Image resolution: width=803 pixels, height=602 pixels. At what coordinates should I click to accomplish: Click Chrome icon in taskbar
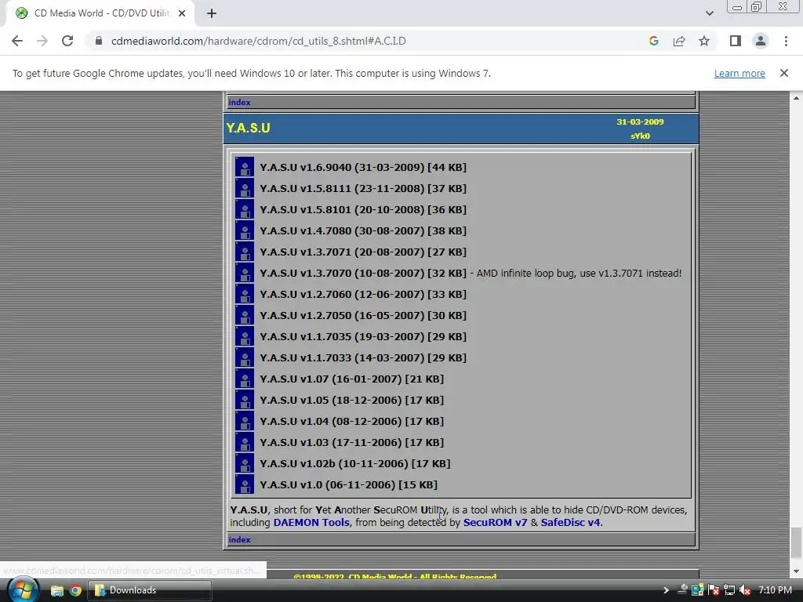75,591
